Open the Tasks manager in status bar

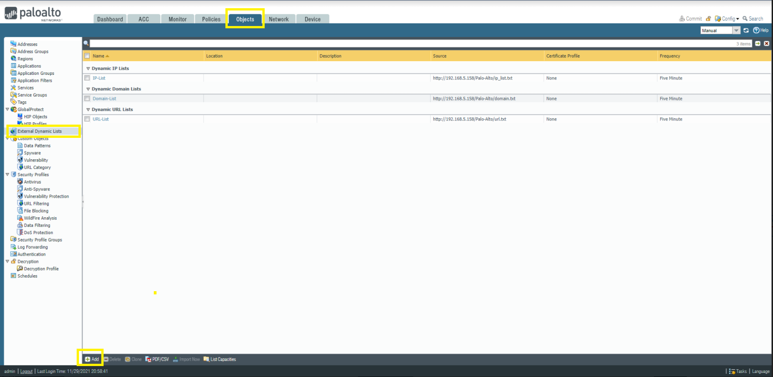pos(738,372)
